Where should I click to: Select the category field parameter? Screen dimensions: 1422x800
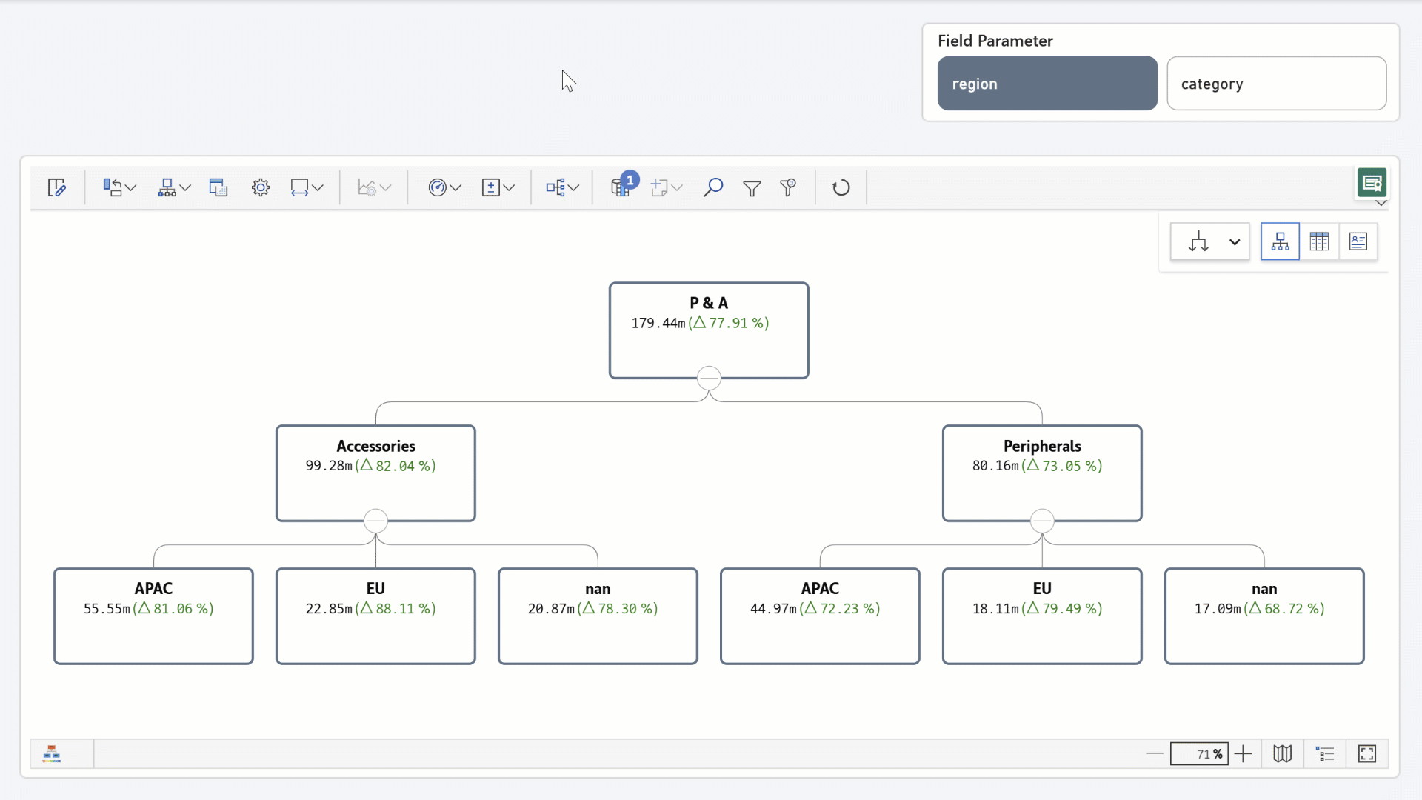(1276, 84)
